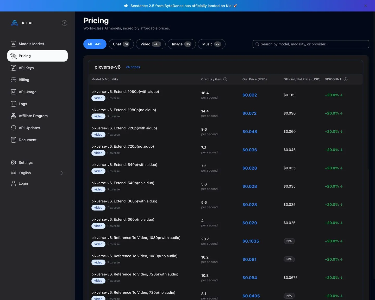The width and height of the screenshot is (375, 300).
Task: Open API Updates page
Action: click(x=37, y=128)
